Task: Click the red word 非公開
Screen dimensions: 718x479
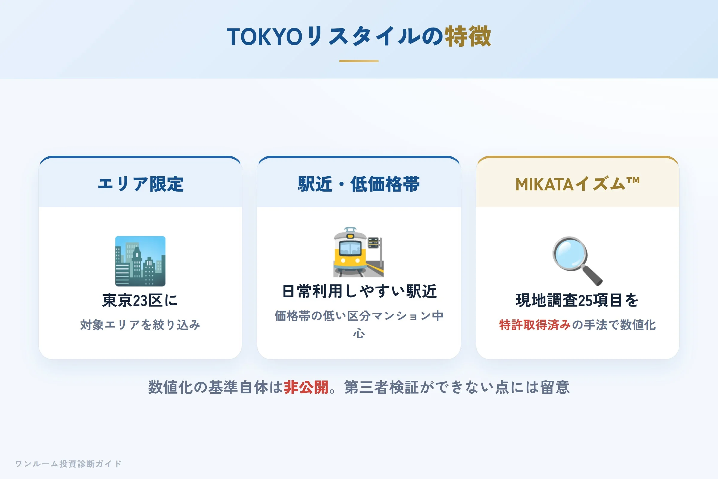Action: [x=306, y=387]
